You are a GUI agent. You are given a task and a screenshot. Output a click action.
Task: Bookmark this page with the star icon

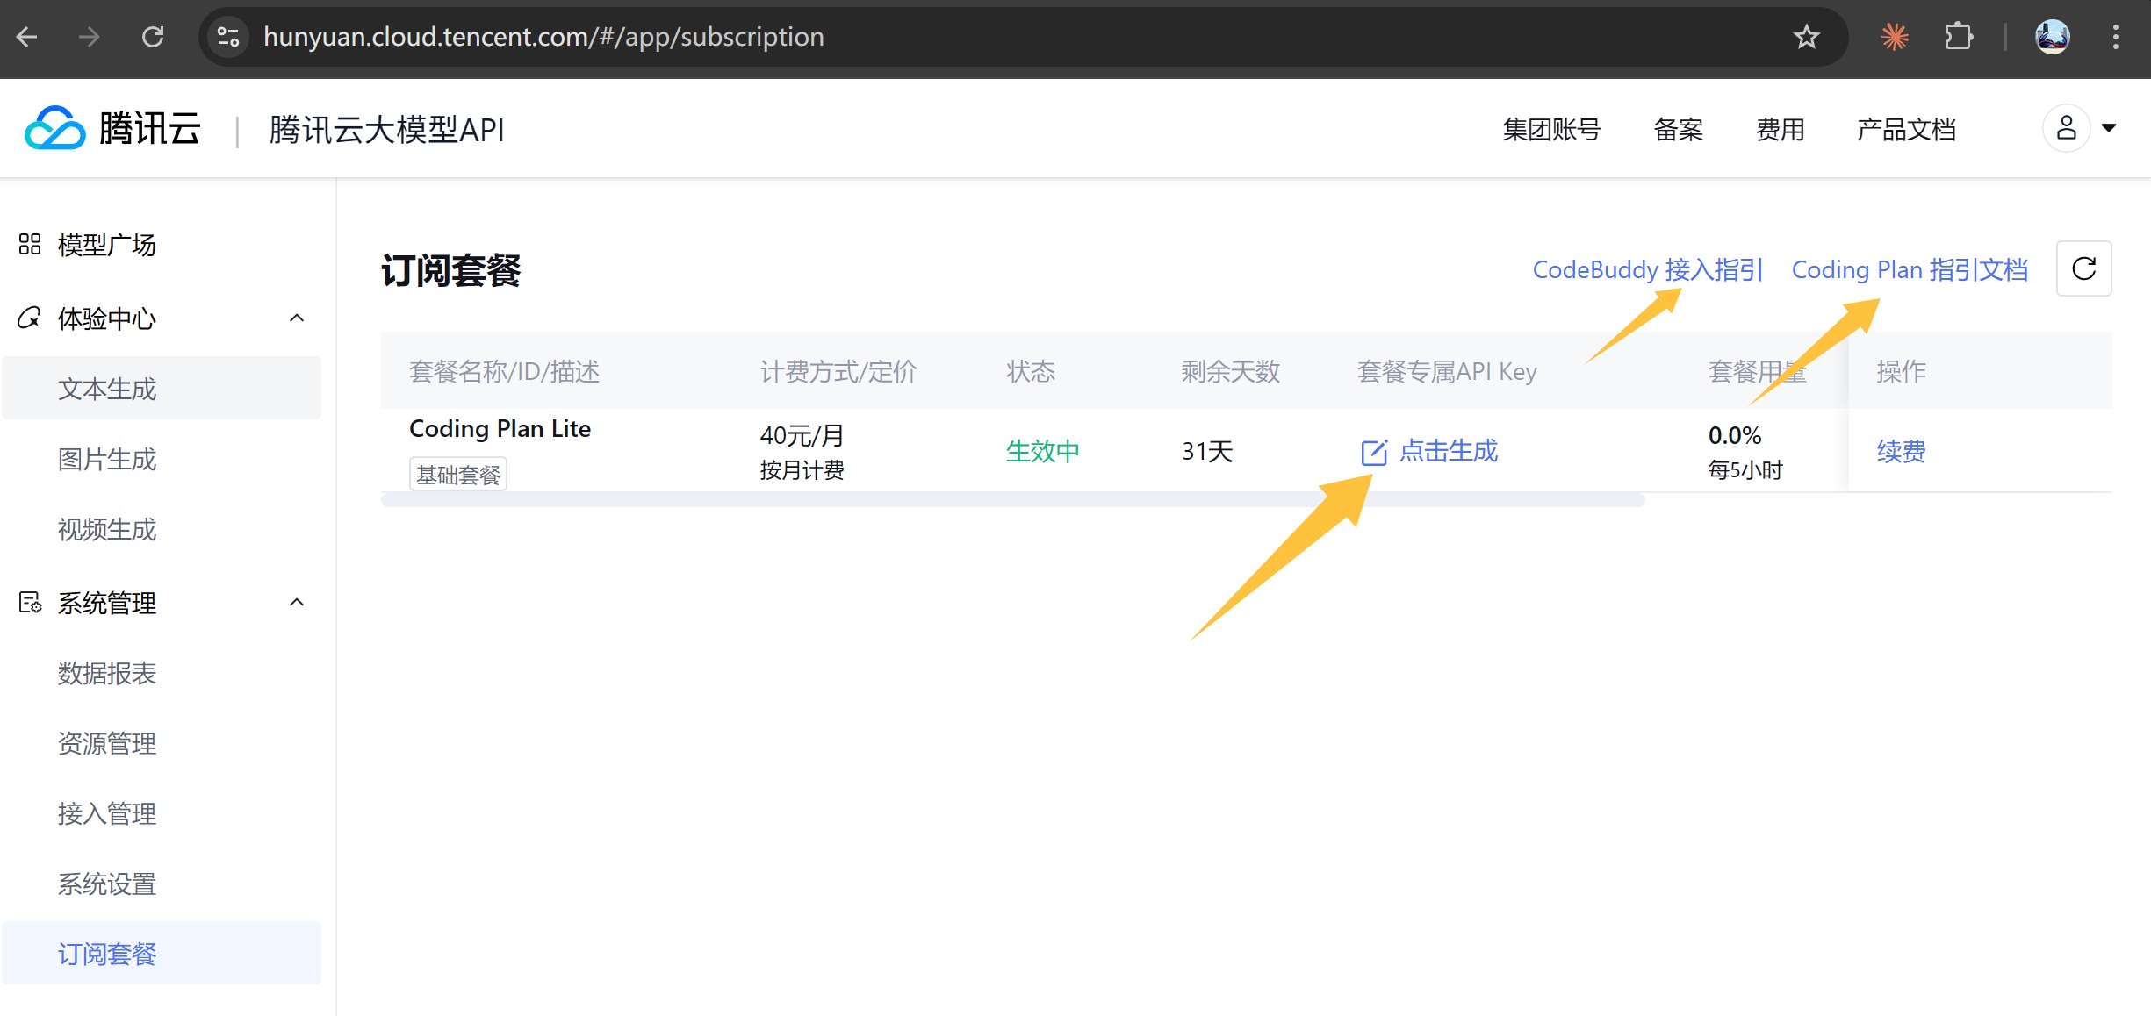click(x=1806, y=37)
